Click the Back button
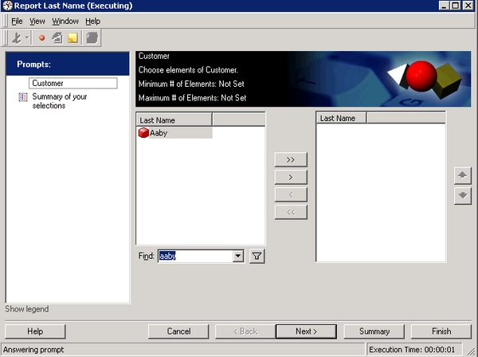The image size is (478, 357). tap(245, 331)
